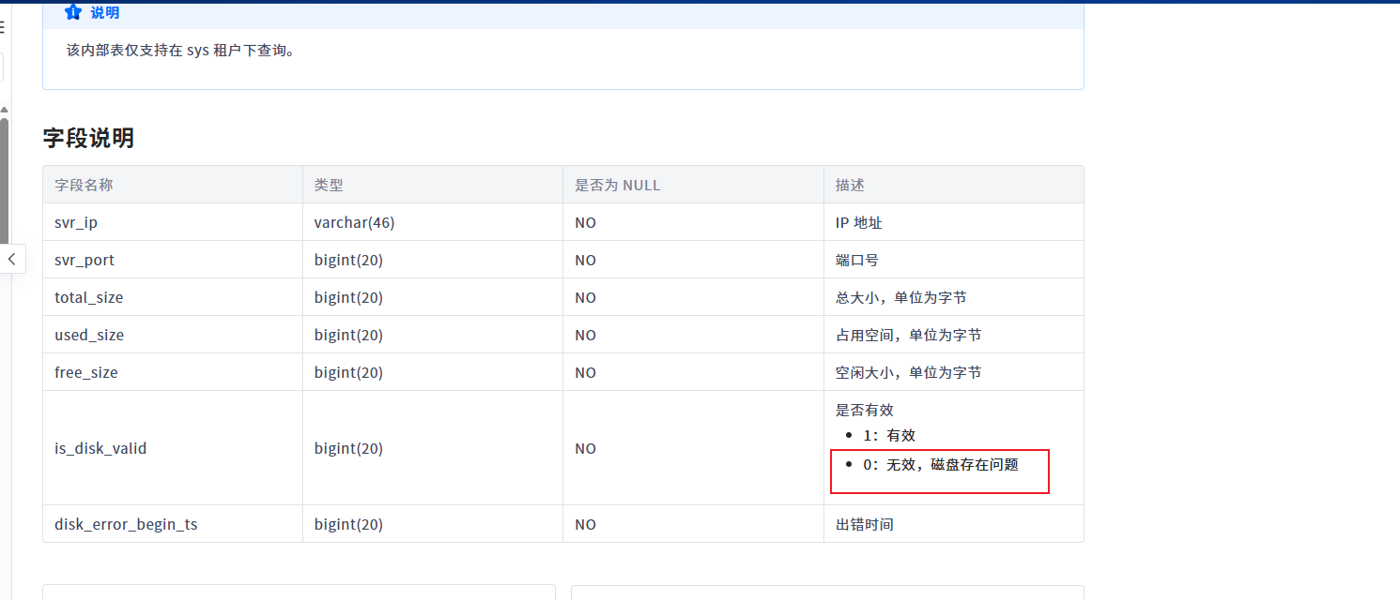Click the note text about sys 租户
The height and width of the screenshot is (600, 1400).
tap(181, 51)
